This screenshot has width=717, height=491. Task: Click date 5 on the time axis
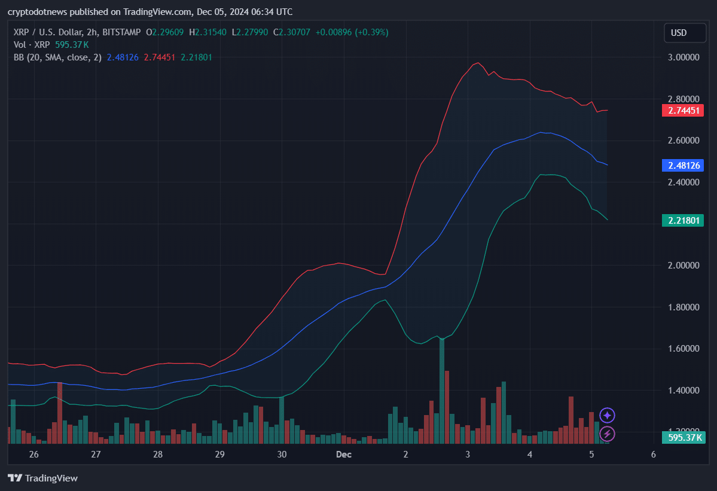tap(591, 455)
